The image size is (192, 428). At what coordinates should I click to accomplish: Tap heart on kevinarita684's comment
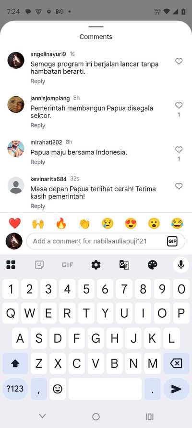click(x=179, y=186)
